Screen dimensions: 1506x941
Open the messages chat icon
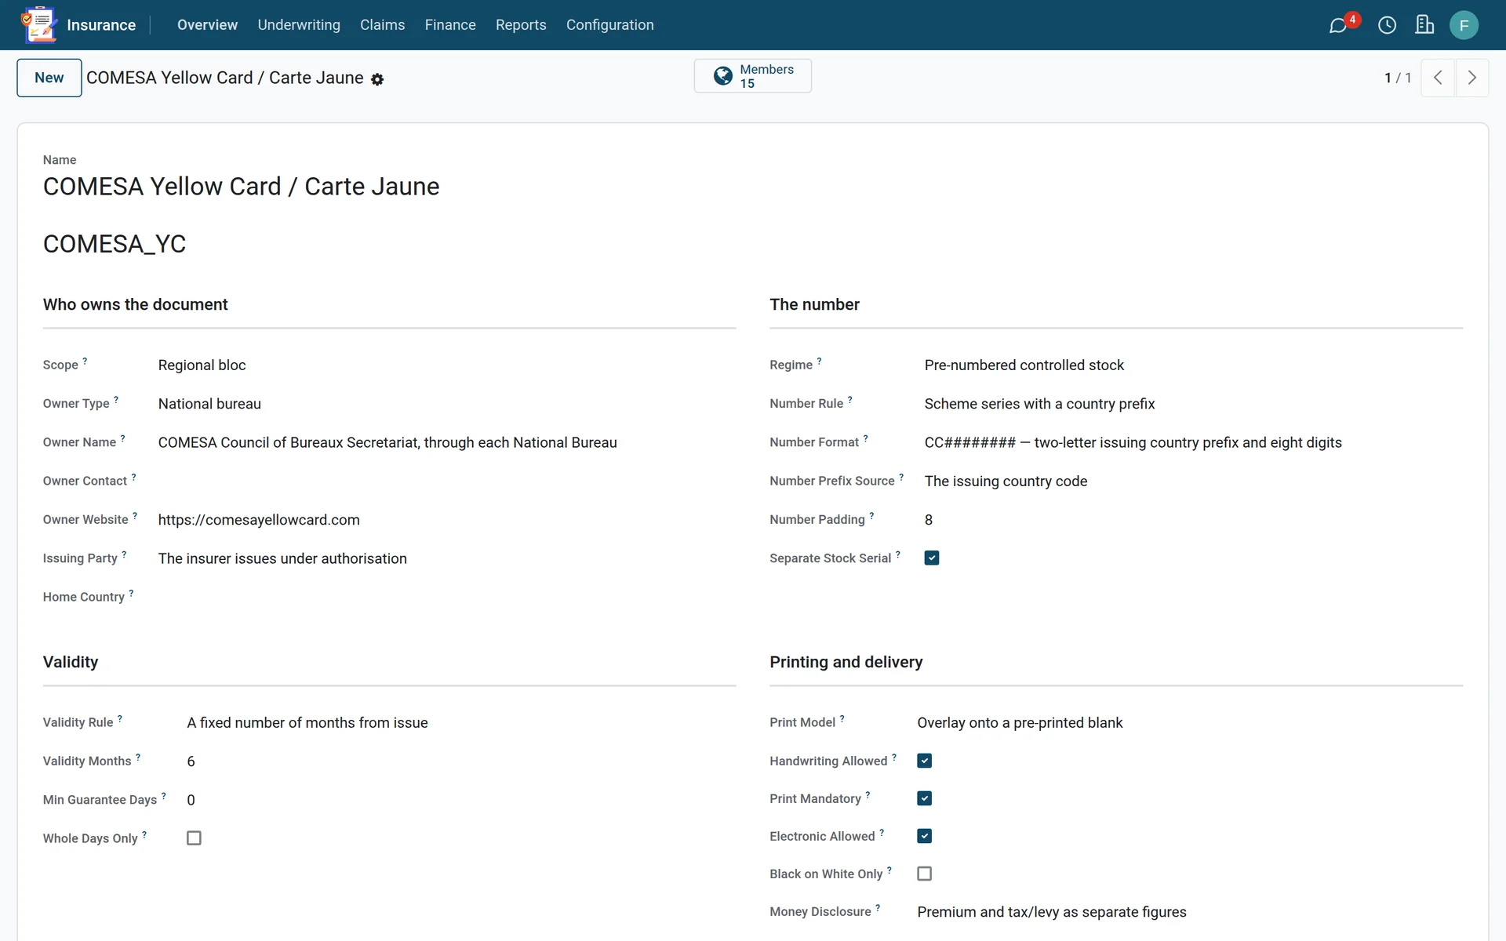1338,26
